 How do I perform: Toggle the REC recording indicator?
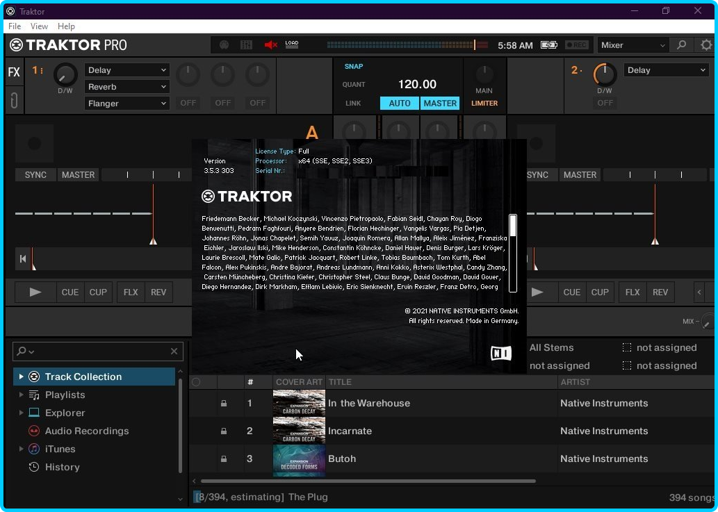click(x=576, y=45)
